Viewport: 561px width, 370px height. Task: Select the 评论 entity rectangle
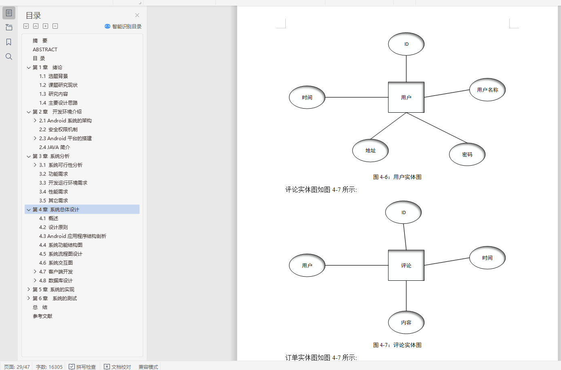[406, 265]
